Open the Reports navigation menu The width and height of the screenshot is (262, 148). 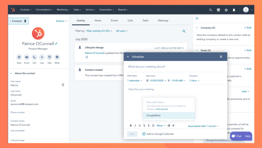(x=123, y=10)
